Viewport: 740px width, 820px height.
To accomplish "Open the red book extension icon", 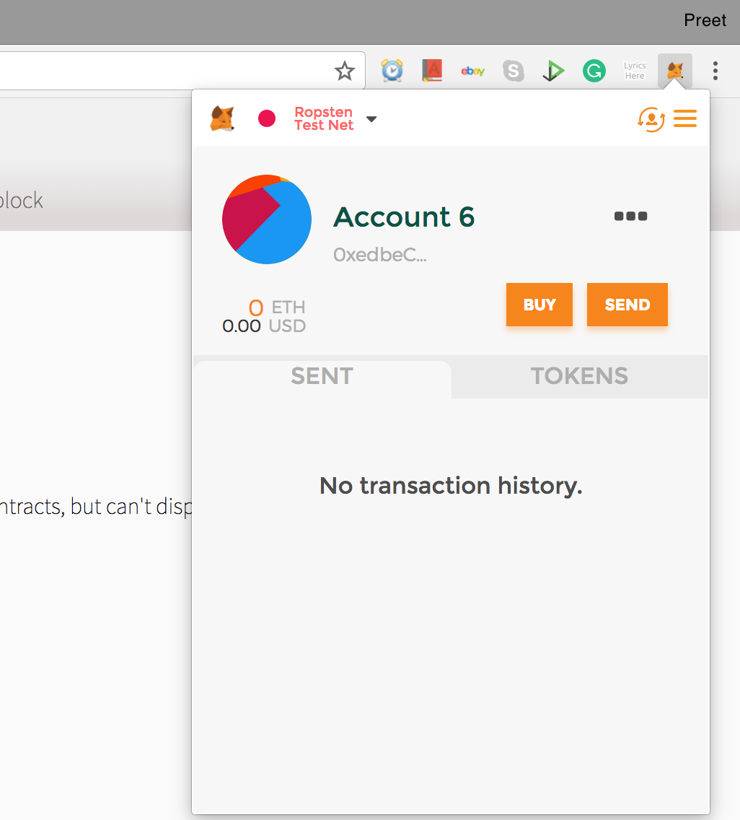I will [432, 71].
